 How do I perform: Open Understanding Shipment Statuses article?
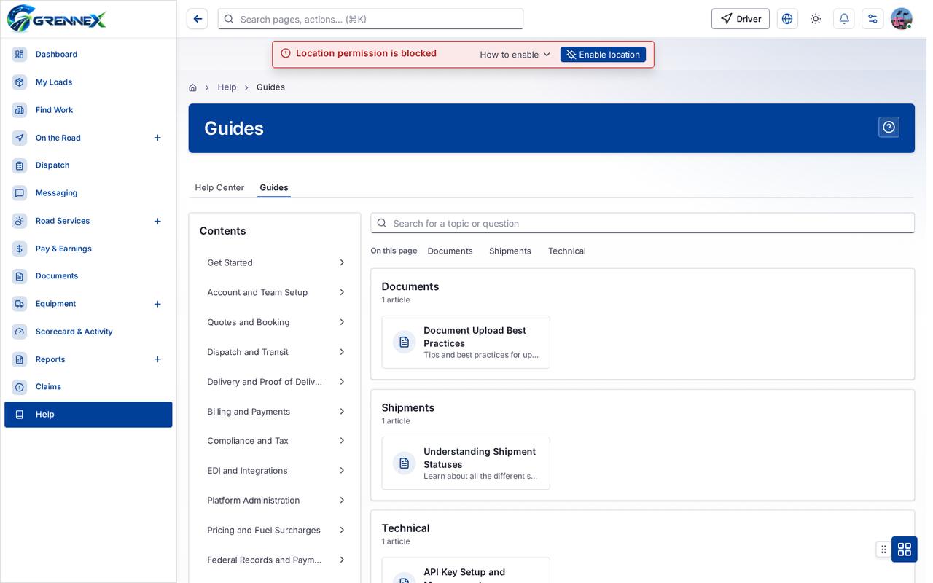pos(466,463)
